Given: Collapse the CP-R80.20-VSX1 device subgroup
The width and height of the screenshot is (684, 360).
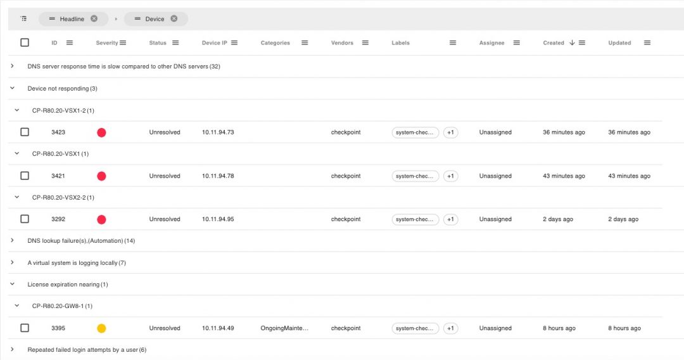Looking at the screenshot, I should point(17,153).
